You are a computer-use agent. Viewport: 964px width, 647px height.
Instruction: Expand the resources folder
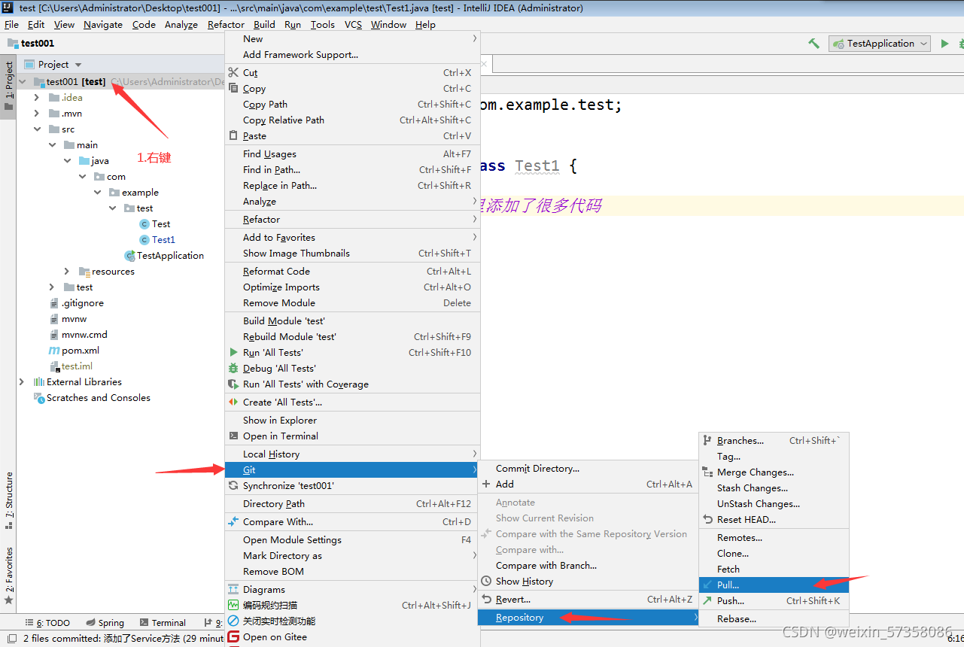tap(67, 272)
